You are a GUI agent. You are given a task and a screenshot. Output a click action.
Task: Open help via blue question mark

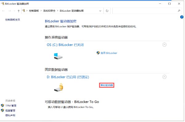coord(182,17)
